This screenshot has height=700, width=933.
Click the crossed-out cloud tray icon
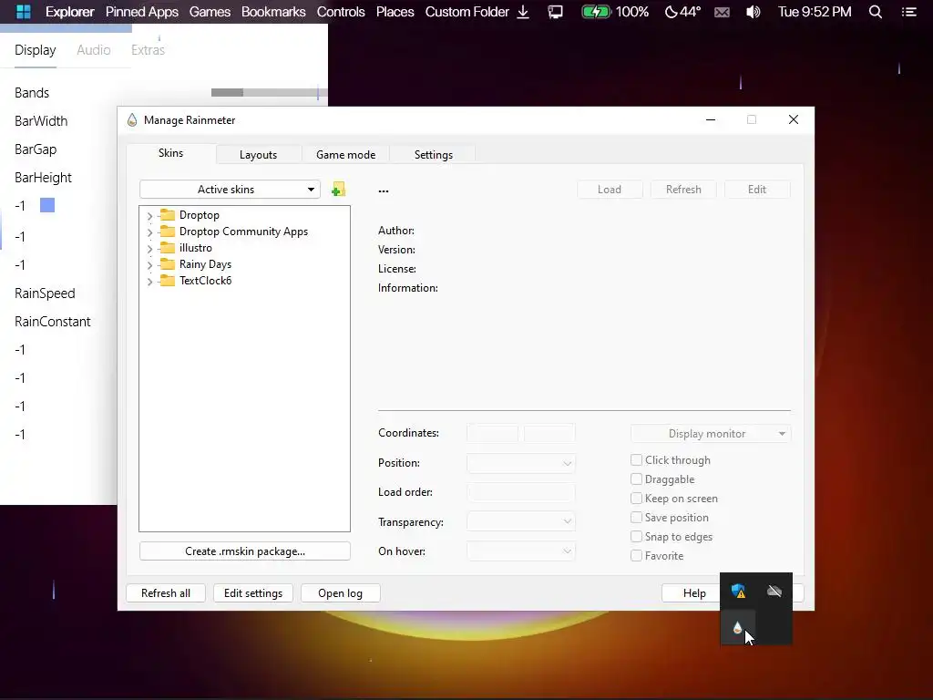(774, 591)
